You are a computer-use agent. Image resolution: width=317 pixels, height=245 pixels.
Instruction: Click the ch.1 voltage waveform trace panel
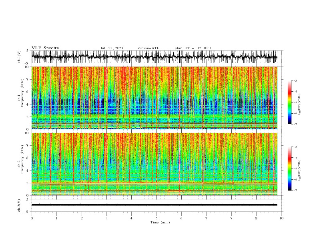coord(154,57)
